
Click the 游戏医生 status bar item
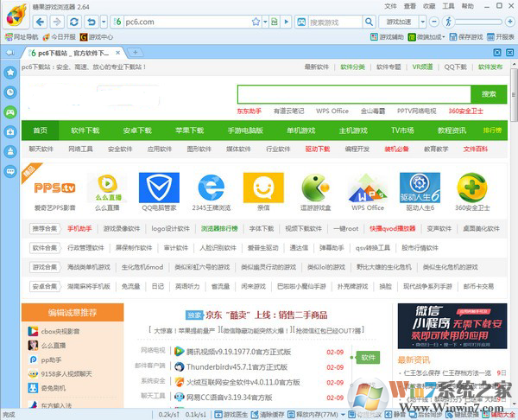[231, 415]
